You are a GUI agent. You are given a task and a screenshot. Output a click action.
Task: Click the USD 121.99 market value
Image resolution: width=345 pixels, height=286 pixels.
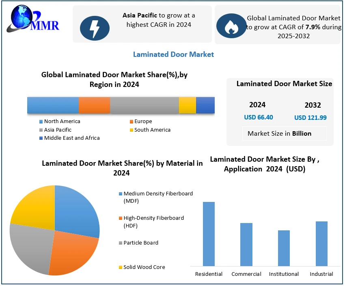(310, 118)
